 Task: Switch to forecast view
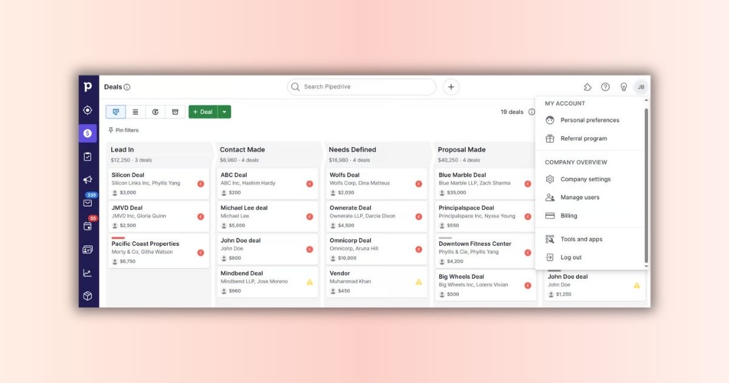[x=156, y=112]
